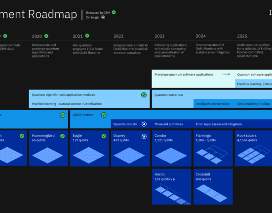The image size is (272, 213).
Task: Click the 2023 year heading
Action: [159, 36]
